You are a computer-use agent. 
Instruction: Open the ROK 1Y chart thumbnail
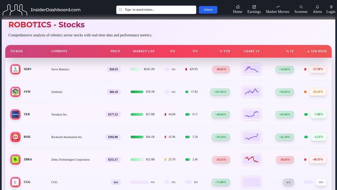coord(251,137)
